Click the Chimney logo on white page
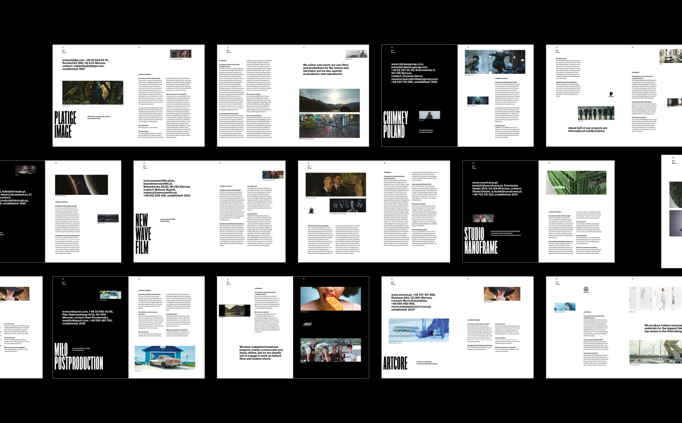The image size is (682, 423). (611, 94)
